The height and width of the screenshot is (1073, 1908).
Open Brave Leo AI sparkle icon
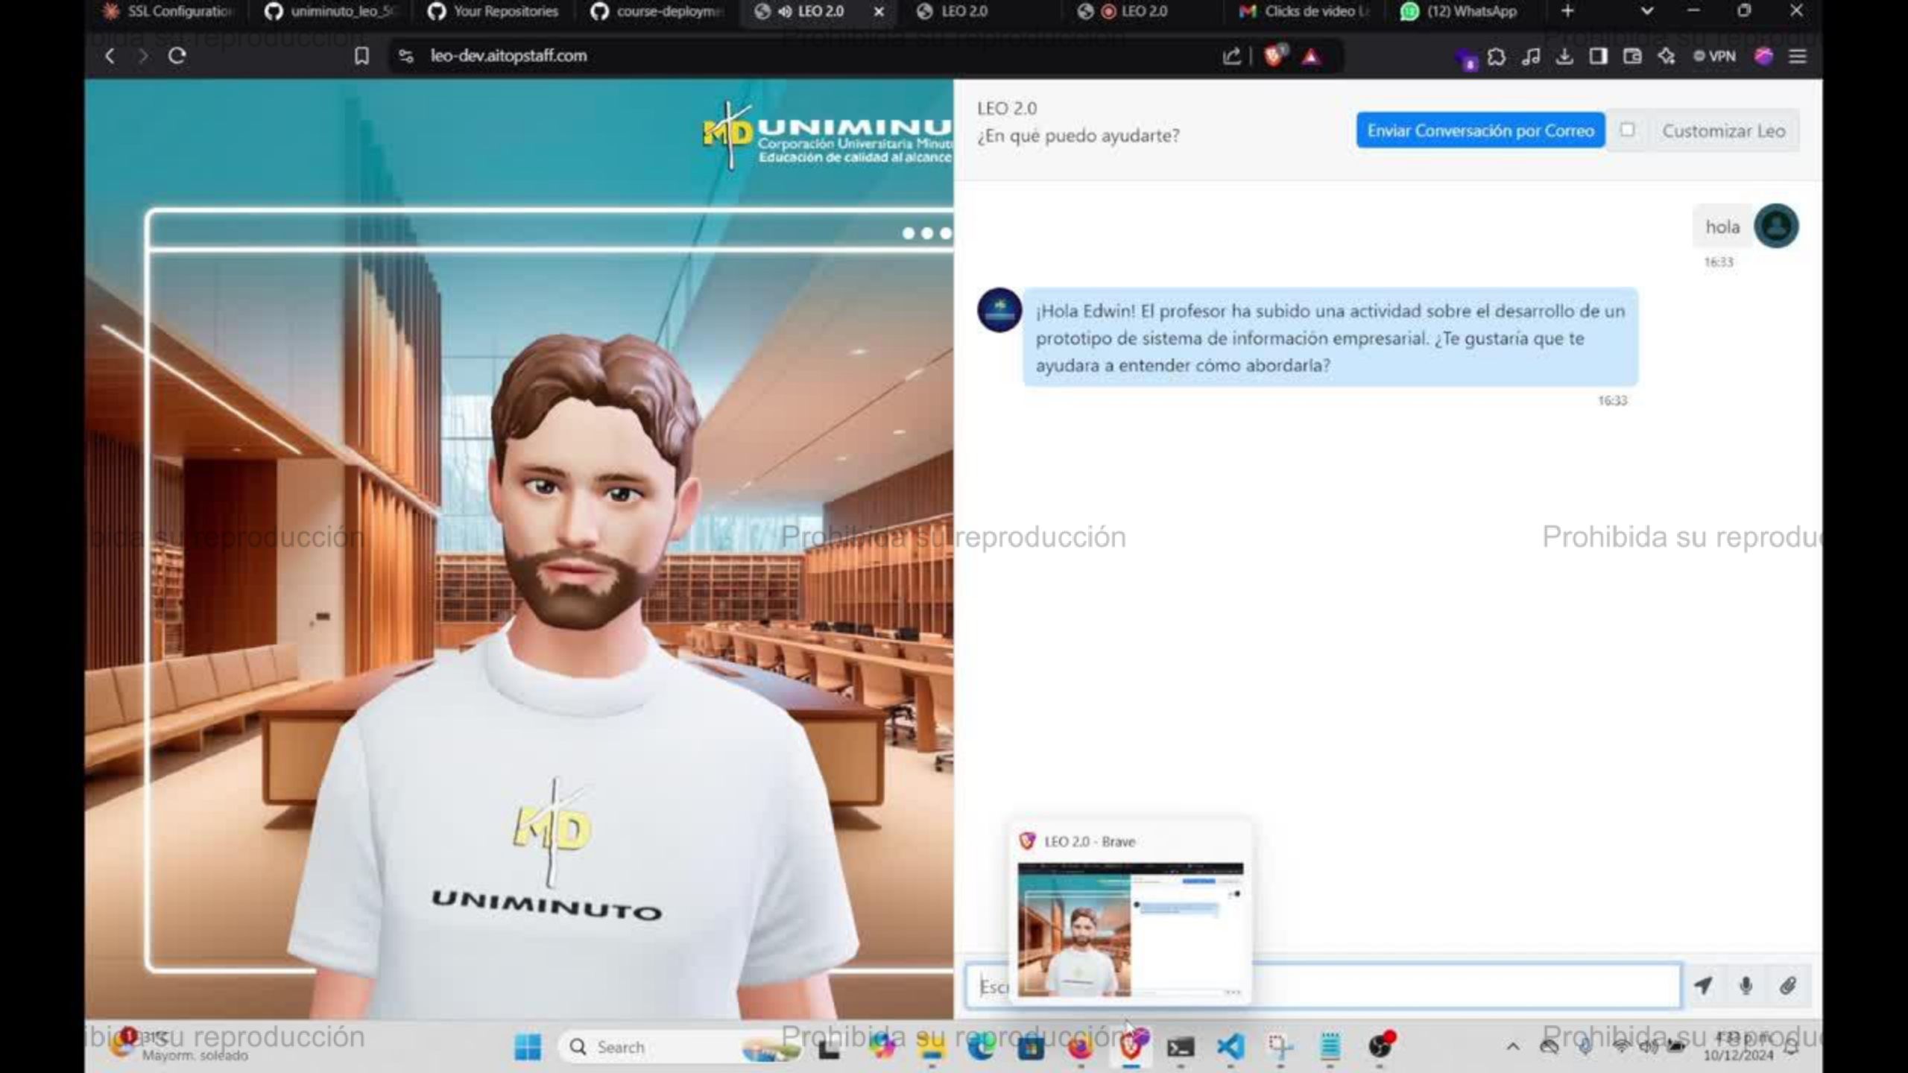point(1667,56)
